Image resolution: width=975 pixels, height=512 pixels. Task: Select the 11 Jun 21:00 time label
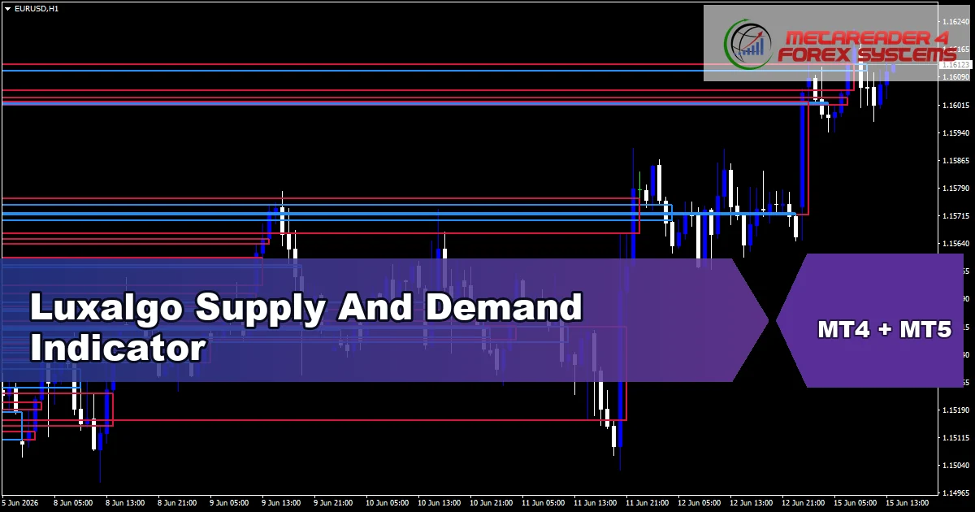point(646,502)
